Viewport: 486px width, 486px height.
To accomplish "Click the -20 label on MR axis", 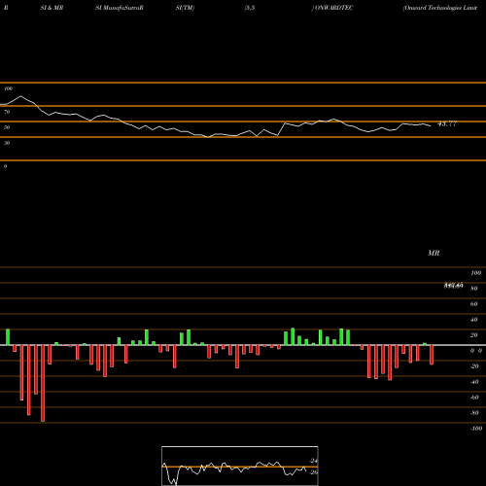I will (474, 366).
